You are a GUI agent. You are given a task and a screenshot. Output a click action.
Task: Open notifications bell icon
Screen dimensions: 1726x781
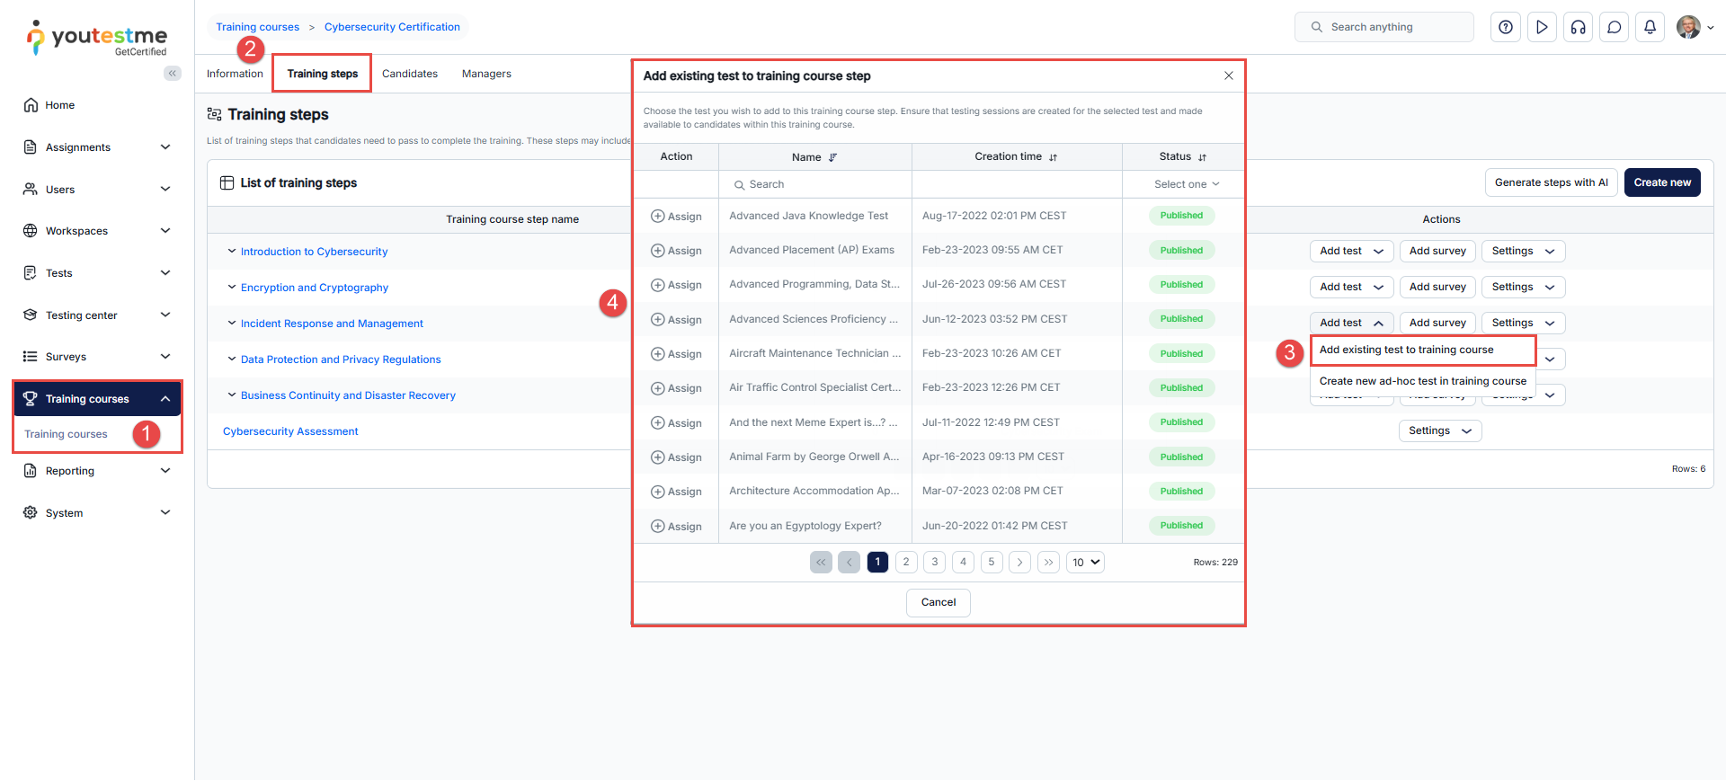1650,27
